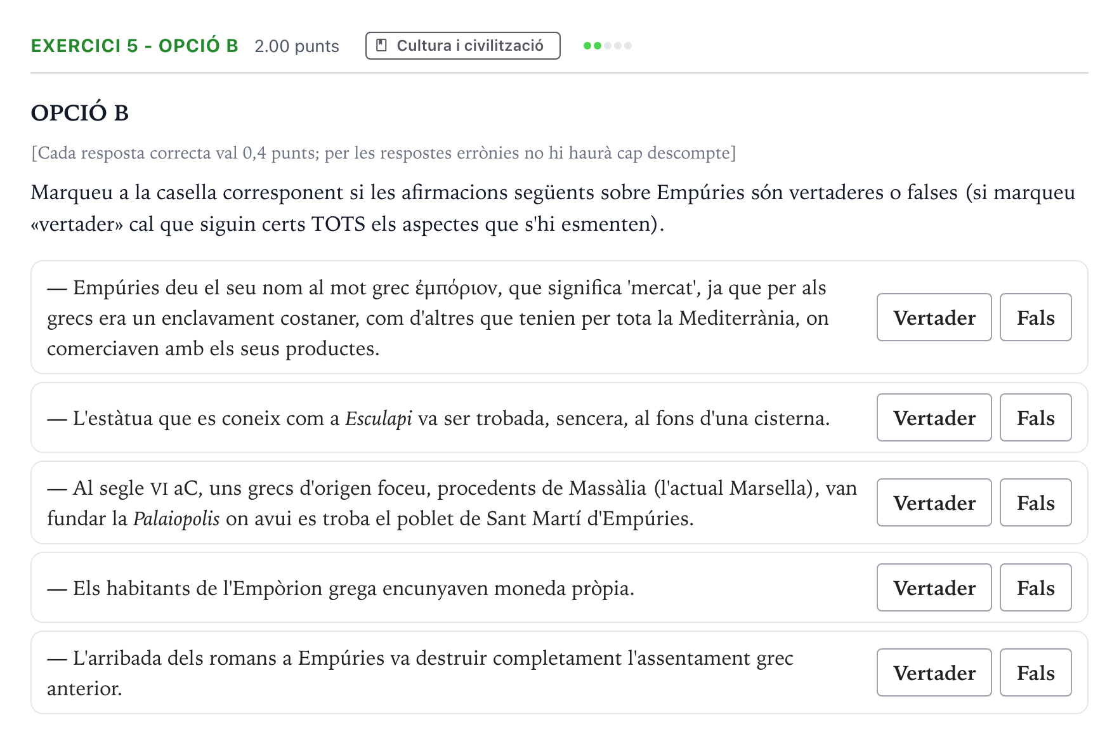Choose Fals for the Palaiopolis founding statement
This screenshot has height=746, width=1119.
1035,502
